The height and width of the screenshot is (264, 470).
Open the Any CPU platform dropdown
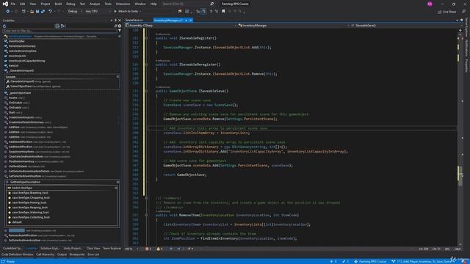point(98,12)
